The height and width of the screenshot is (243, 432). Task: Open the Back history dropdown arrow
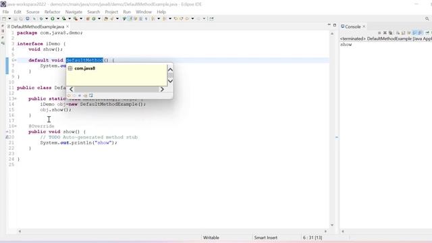(x=192, y=19)
